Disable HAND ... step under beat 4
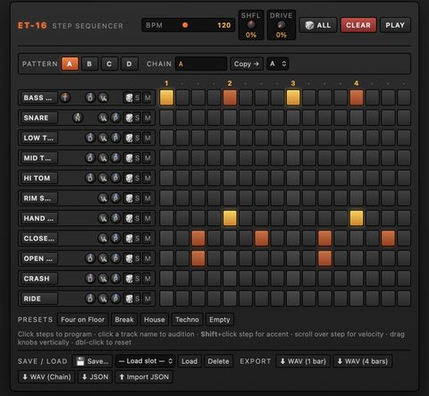429x396 pixels. [x=357, y=218]
